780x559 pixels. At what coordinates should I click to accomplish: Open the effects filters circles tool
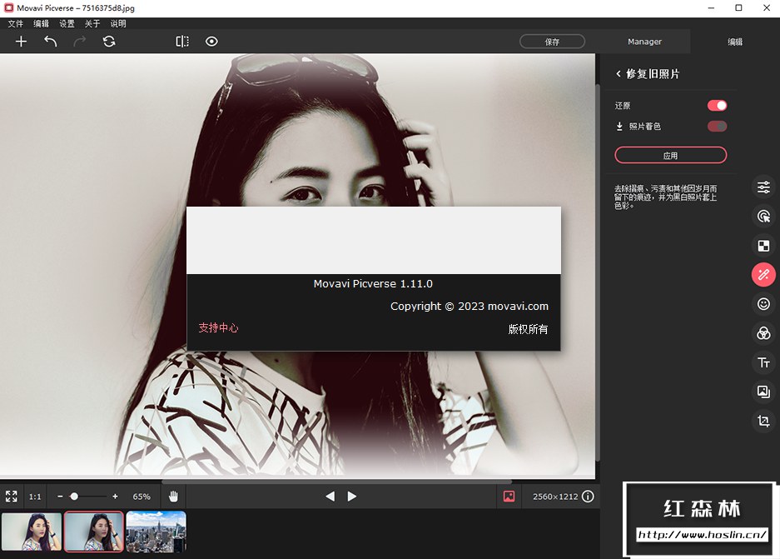(763, 333)
